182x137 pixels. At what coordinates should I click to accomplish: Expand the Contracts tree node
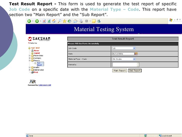click(29, 58)
